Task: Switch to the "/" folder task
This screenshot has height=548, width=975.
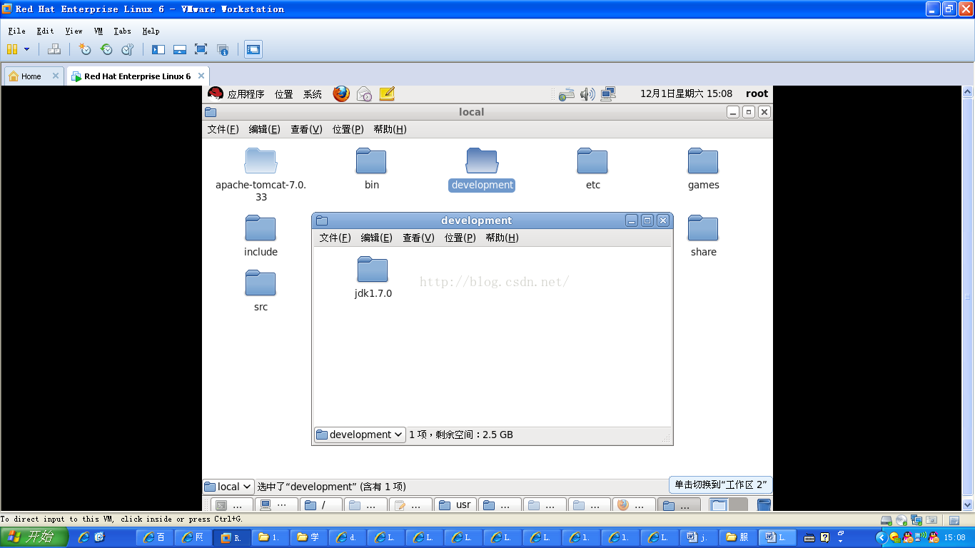Action: coord(321,504)
